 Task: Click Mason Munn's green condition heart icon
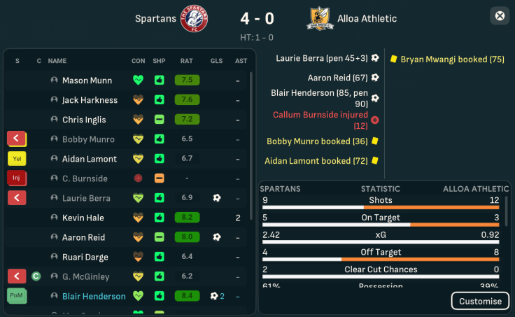[138, 80]
